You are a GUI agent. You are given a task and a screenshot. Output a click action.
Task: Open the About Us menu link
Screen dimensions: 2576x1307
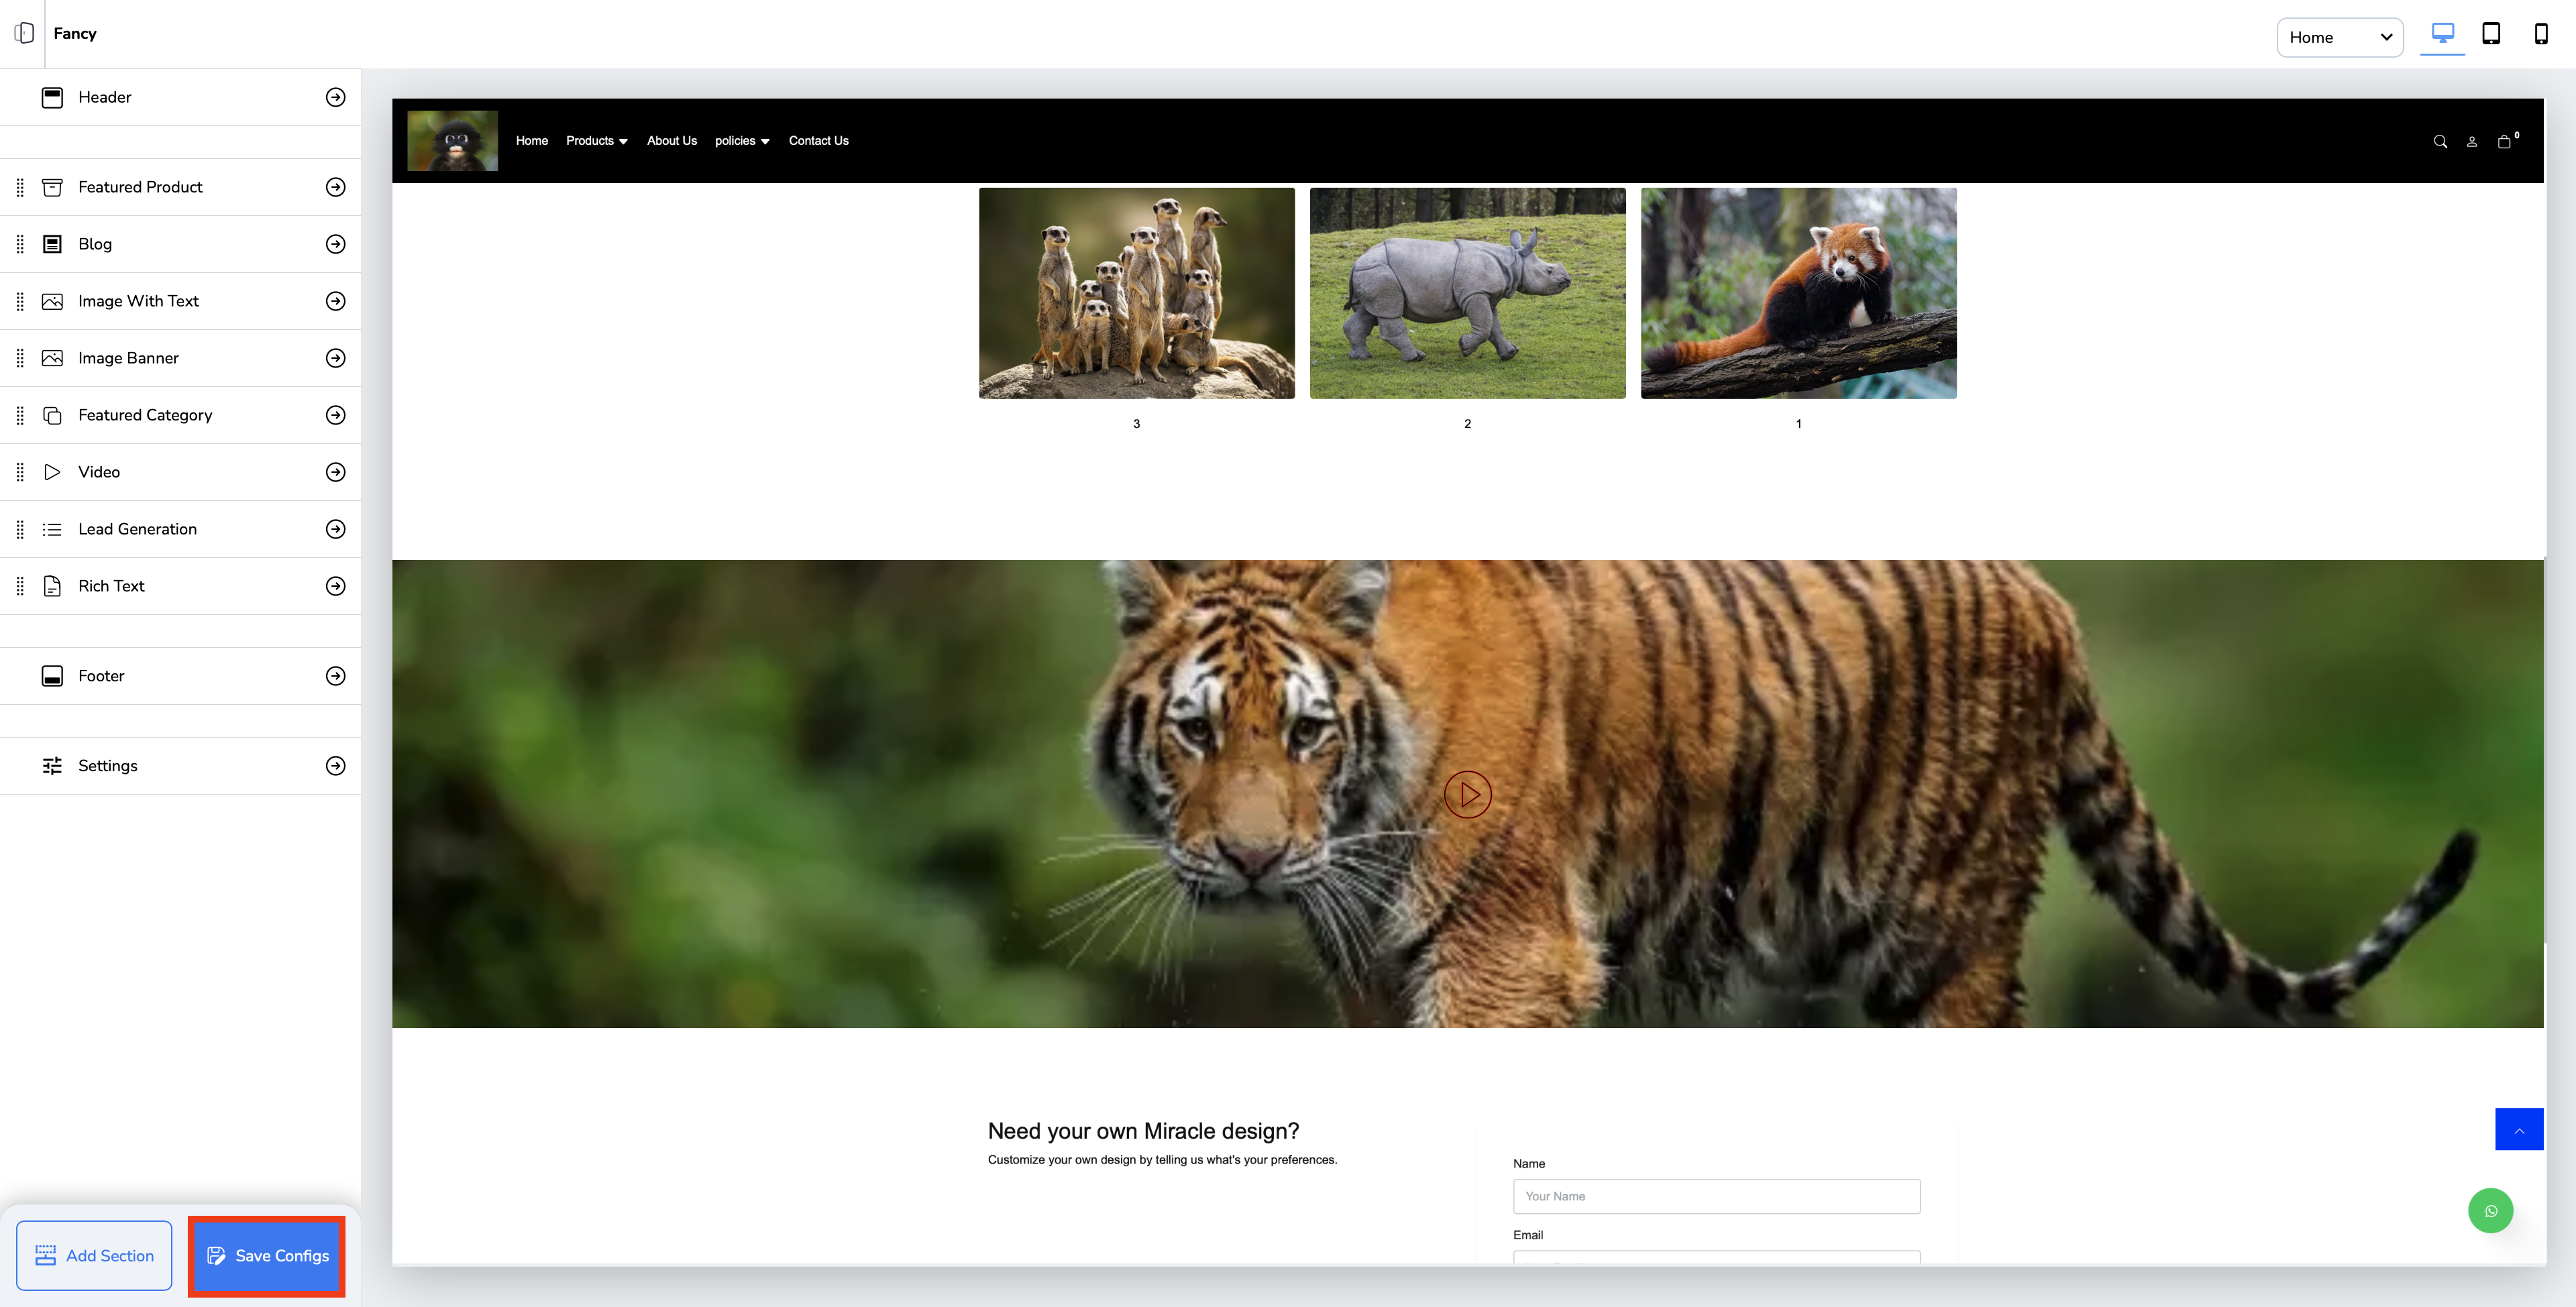pyautogui.click(x=671, y=141)
